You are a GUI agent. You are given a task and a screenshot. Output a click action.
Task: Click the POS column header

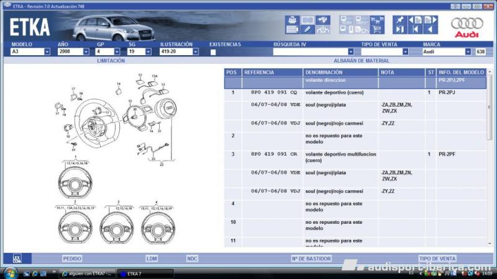click(232, 73)
